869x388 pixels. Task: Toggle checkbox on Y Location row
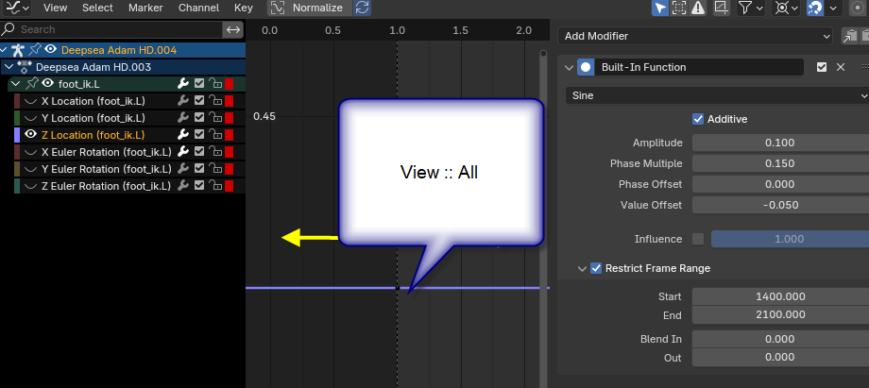pyautogui.click(x=199, y=118)
